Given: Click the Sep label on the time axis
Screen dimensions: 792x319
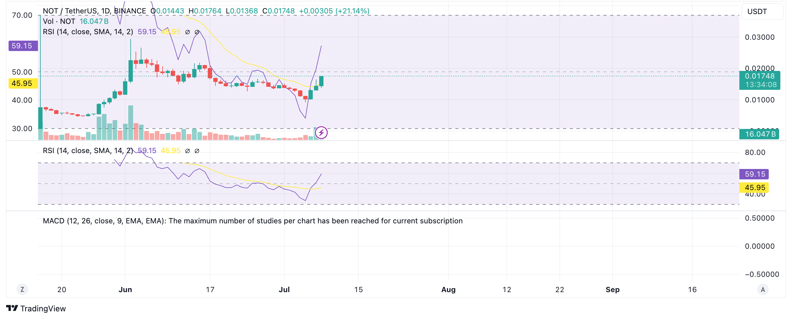Looking at the screenshot, I should [x=612, y=290].
